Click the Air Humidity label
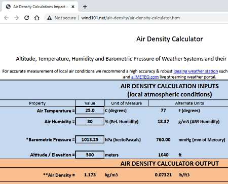228x184 pixels. [59, 122]
